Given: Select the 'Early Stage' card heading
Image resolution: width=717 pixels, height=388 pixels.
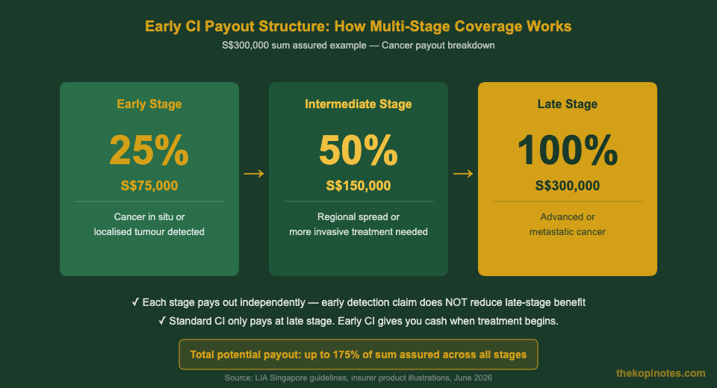Looking at the screenshot, I should (149, 104).
